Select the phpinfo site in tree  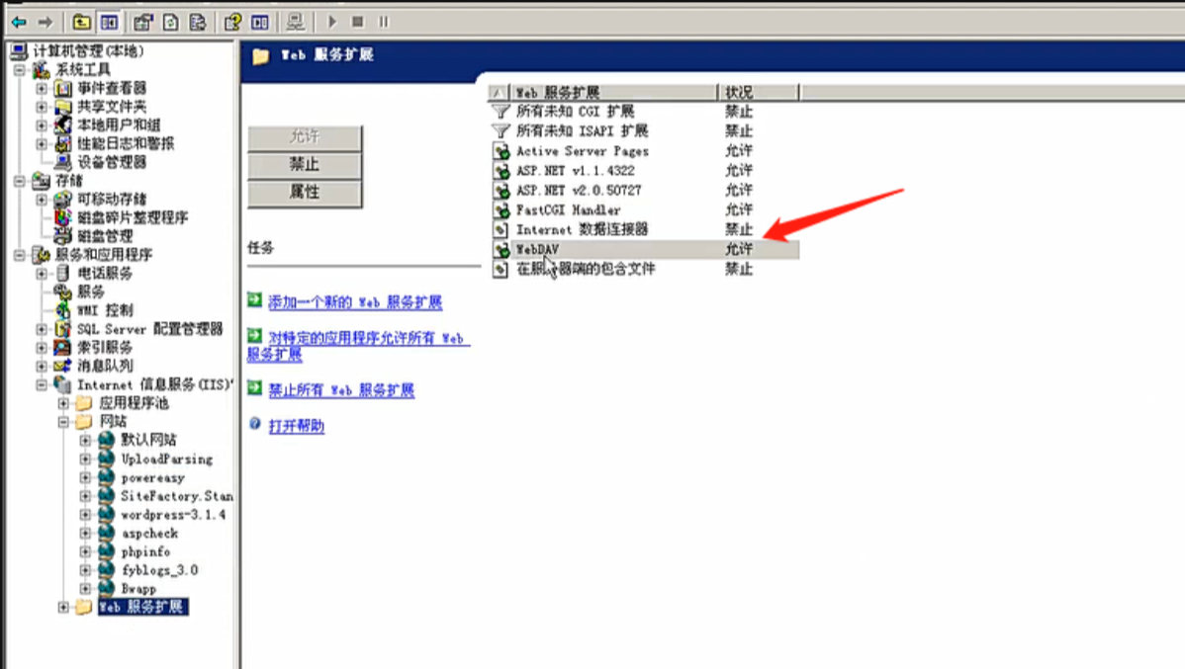(145, 552)
